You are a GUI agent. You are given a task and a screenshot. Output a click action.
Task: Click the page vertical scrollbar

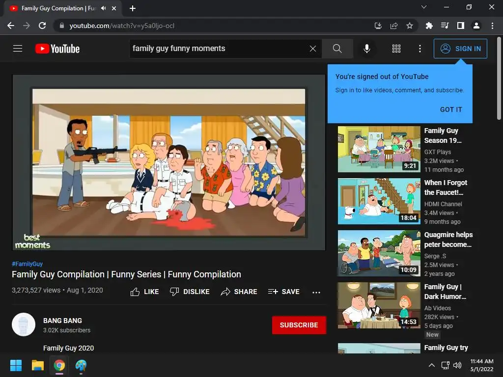[x=499, y=79]
